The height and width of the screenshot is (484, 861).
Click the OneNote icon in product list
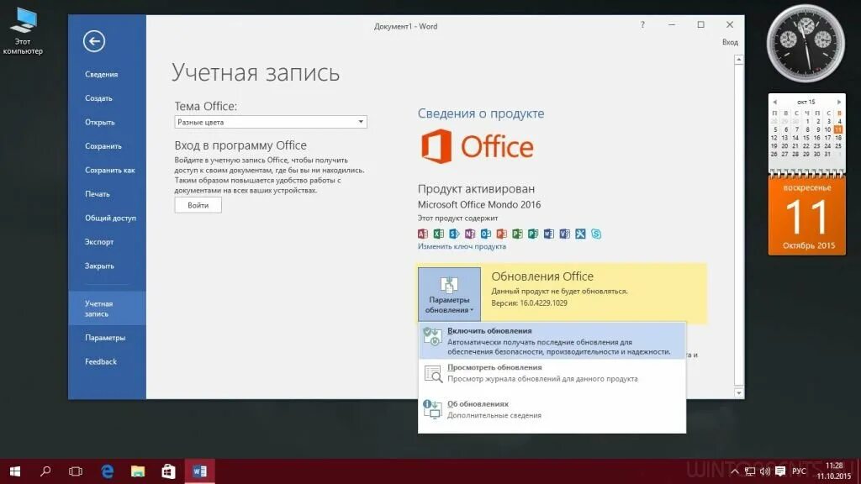pos(469,234)
